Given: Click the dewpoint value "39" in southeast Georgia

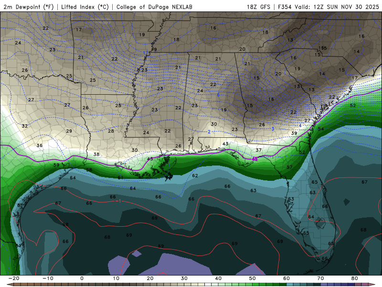Looking at the screenshot, I should click(x=294, y=133).
